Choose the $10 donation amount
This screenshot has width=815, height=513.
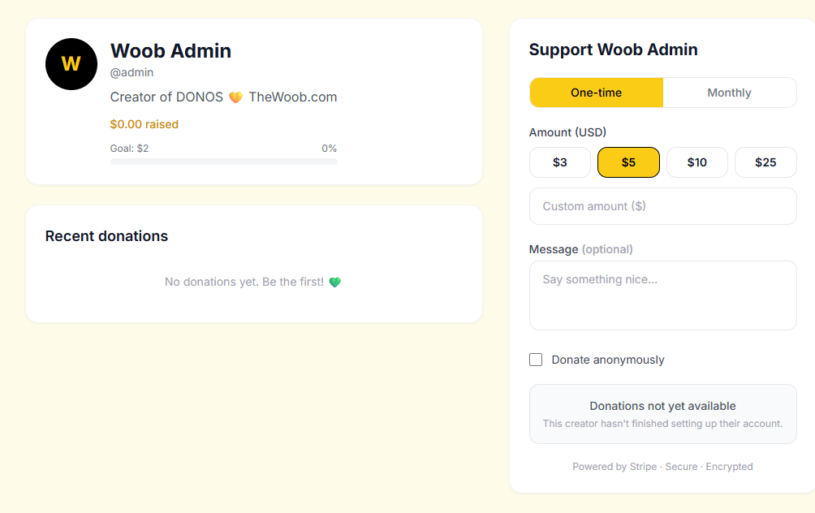pos(696,162)
